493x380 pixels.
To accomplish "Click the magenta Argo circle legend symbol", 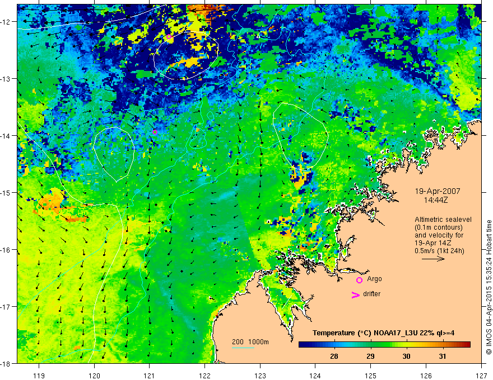I will (359, 280).
